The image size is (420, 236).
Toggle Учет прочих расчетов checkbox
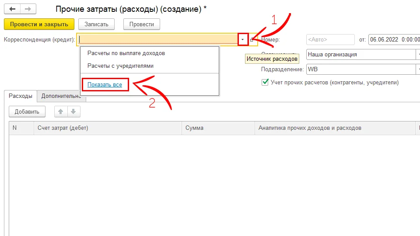click(265, 82)
